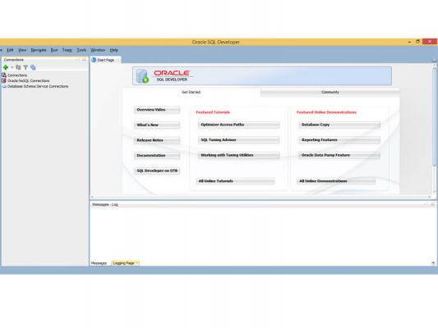Click the Schema Browser icon in Connections toolbar
The height and width of the screenshot is (328, 438).
33,67
